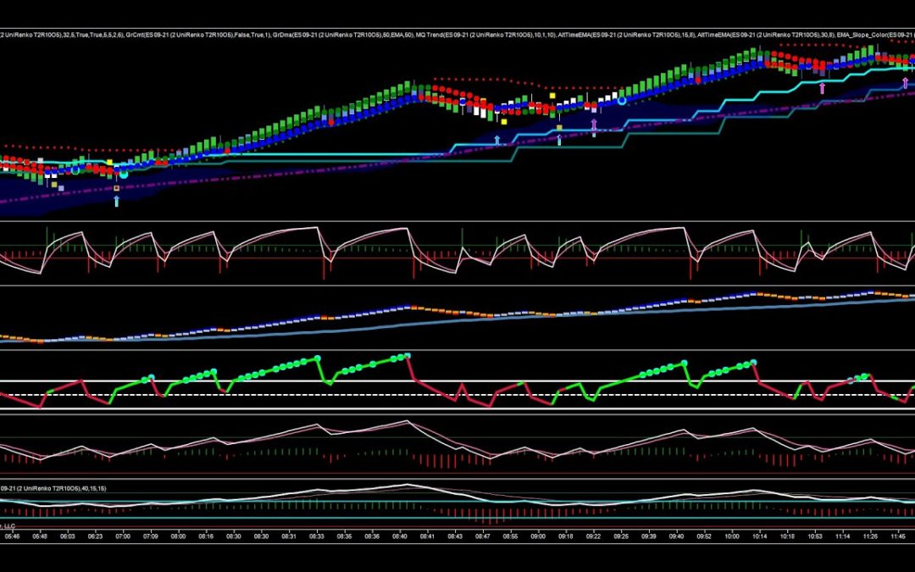This screenshot has height=572, width=915.
Task: Select the 10:00 time axis label
Action: [x=732, y=536]
